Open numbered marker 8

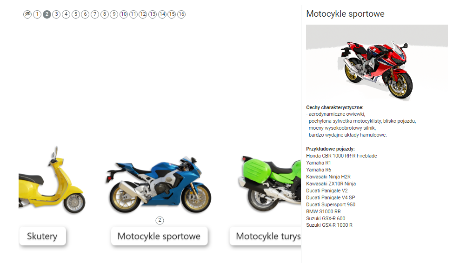click(x=105, y=14)
